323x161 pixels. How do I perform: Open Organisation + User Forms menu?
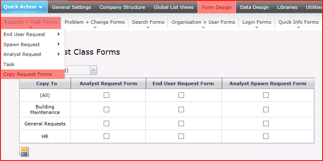coord(203,23)
